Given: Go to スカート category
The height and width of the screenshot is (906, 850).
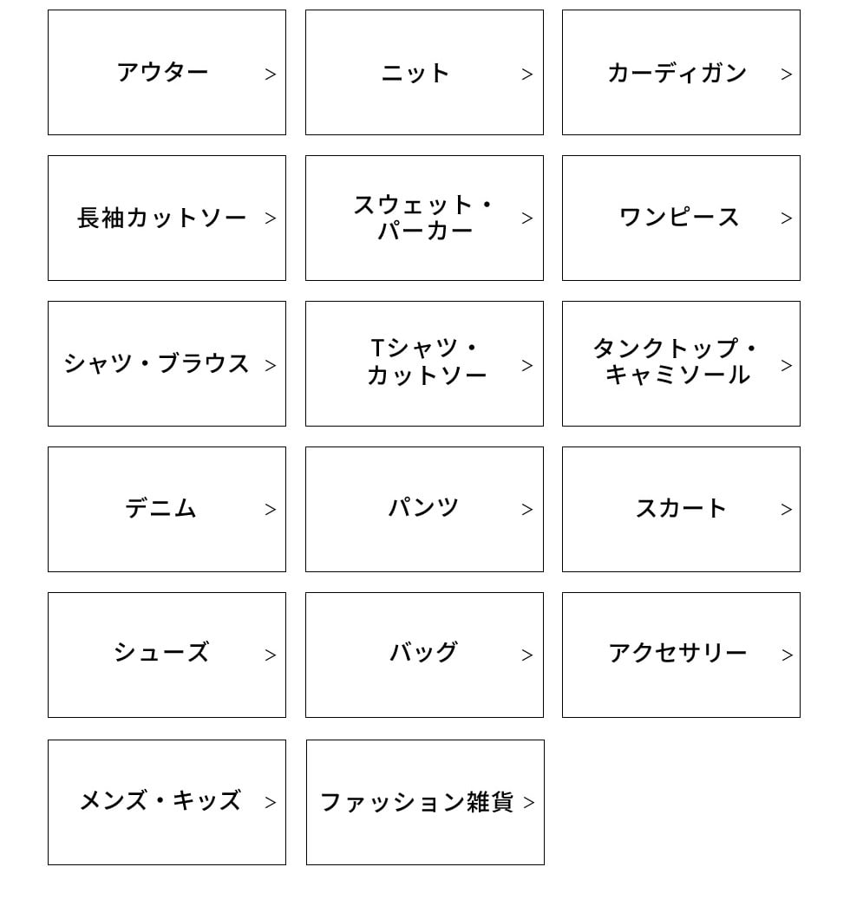Looking at the screenshot, I should point(681,510).
